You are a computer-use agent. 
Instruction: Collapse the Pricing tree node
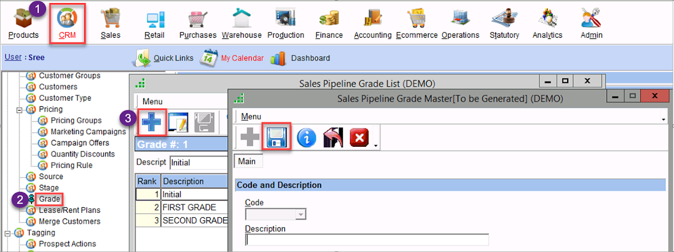click(x=19, y=109)
